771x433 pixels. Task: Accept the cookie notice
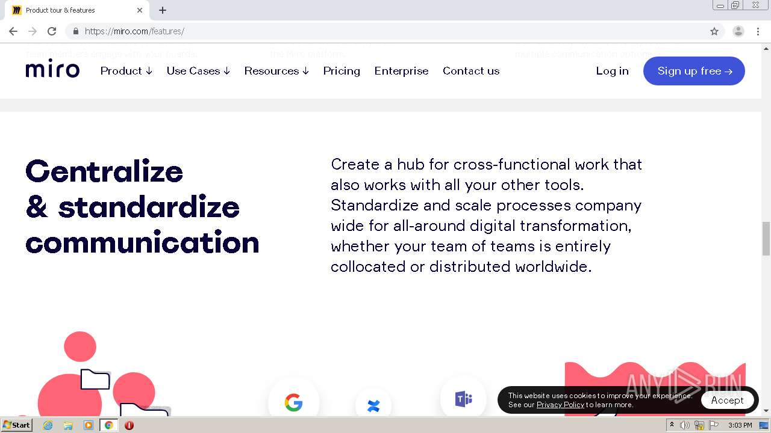point(727,400)
